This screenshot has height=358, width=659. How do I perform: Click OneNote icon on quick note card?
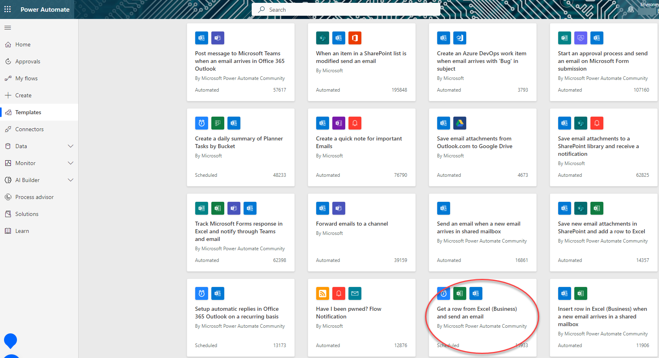point(339,123)
